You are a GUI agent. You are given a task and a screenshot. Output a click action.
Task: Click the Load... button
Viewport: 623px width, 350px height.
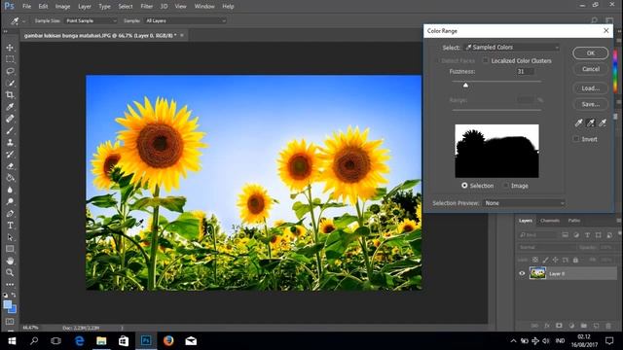point(591,88)
